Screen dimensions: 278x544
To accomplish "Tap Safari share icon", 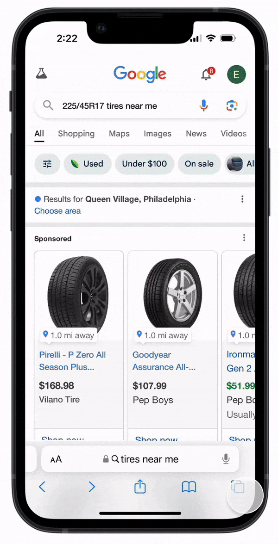I will pos(140,487).
